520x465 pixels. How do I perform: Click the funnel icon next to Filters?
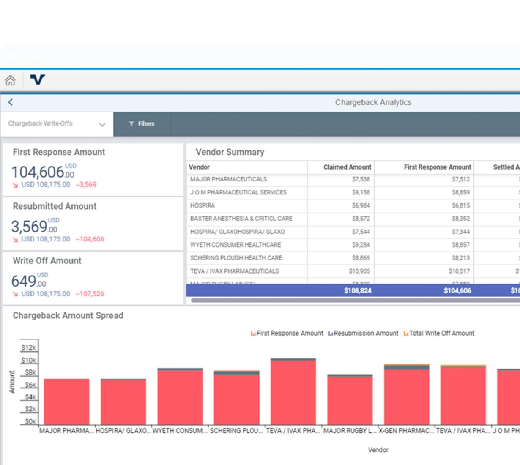point(131,124)
